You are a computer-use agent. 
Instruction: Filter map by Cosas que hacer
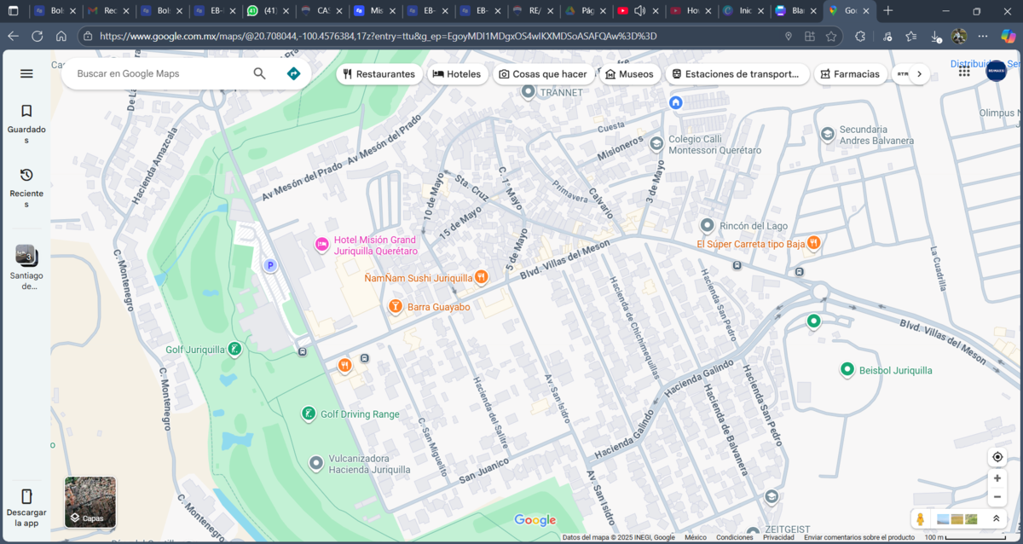click(543, 74)
